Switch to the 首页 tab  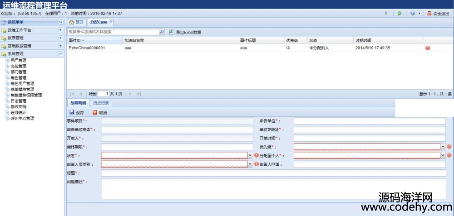76,22
